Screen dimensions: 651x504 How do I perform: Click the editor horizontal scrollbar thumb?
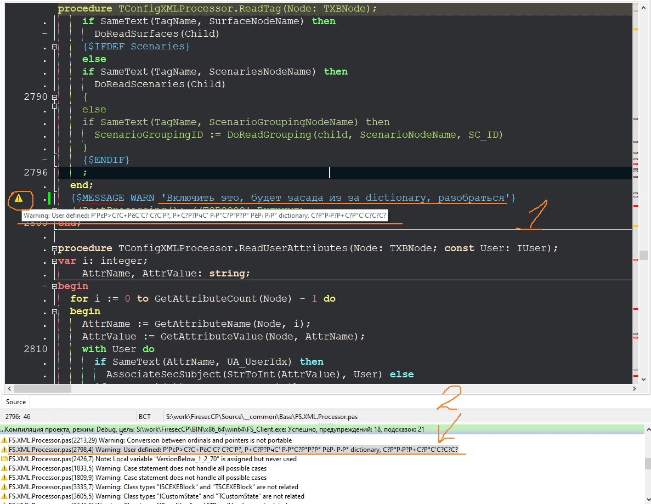[43, 389]
